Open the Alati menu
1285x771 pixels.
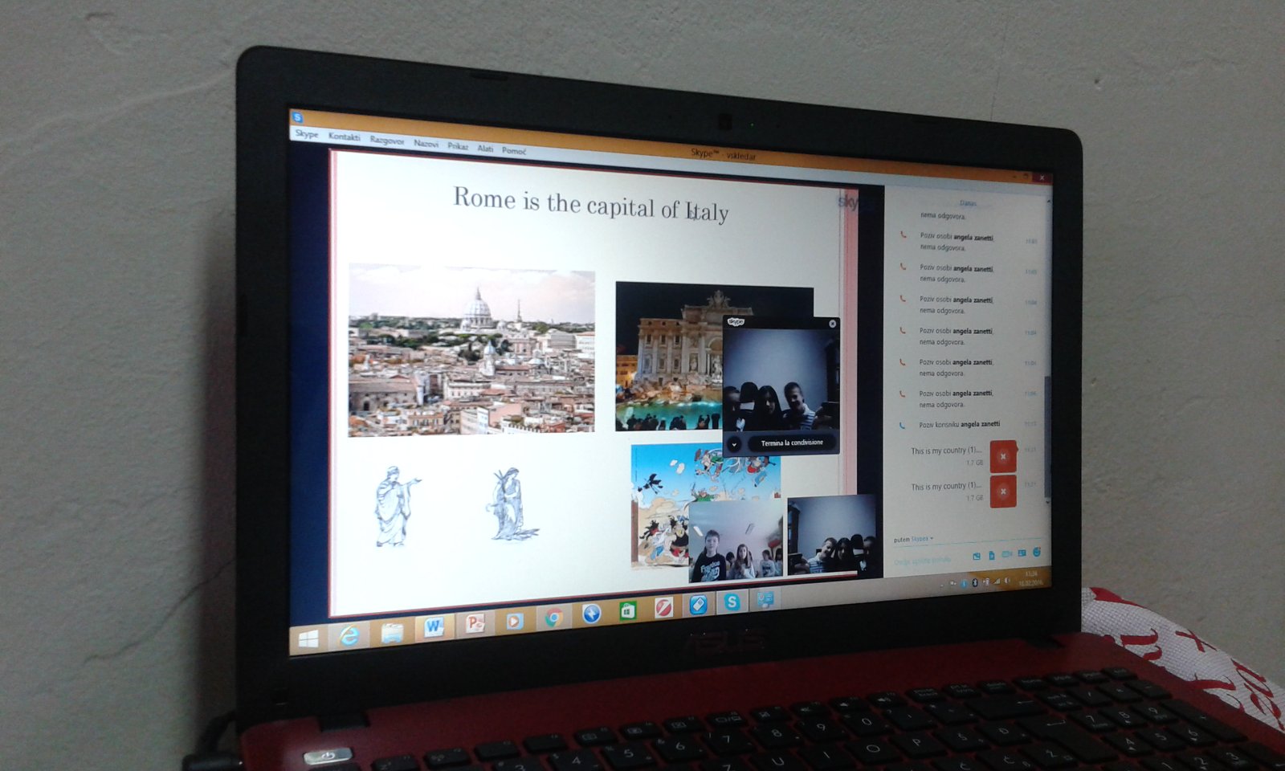point(485,148)
